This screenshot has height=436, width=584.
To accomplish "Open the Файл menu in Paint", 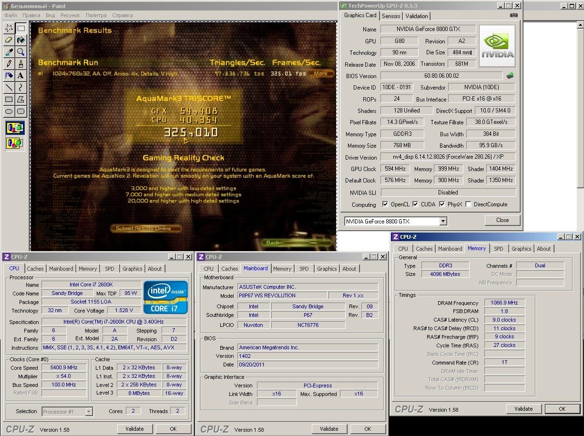I will point(10,15).
